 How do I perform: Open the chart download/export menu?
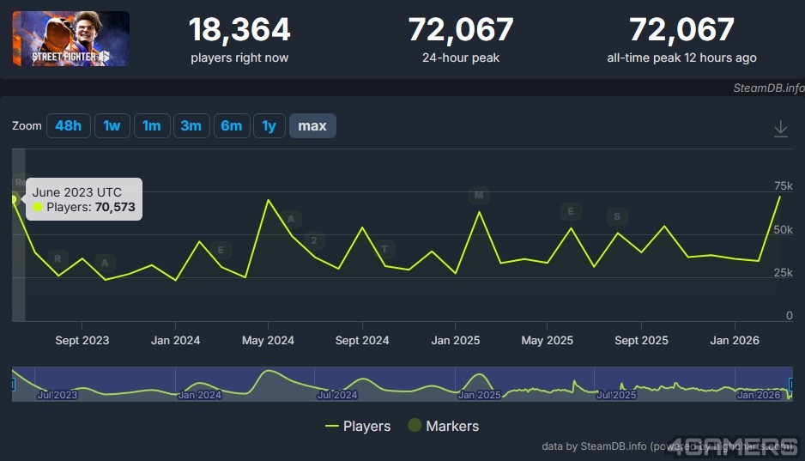coord(780,128)
